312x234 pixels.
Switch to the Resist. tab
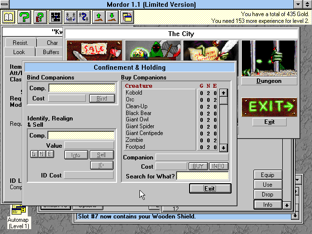(20, 42)
